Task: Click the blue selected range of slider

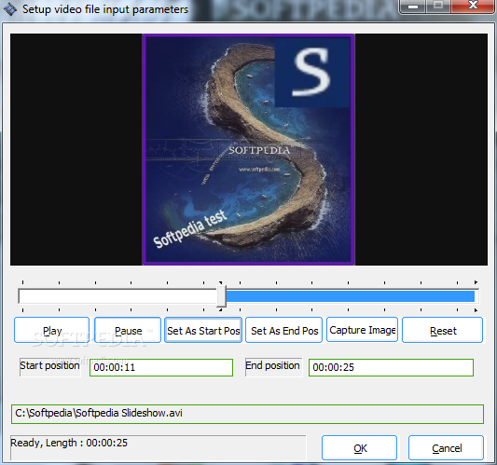Action: [351, 296]
